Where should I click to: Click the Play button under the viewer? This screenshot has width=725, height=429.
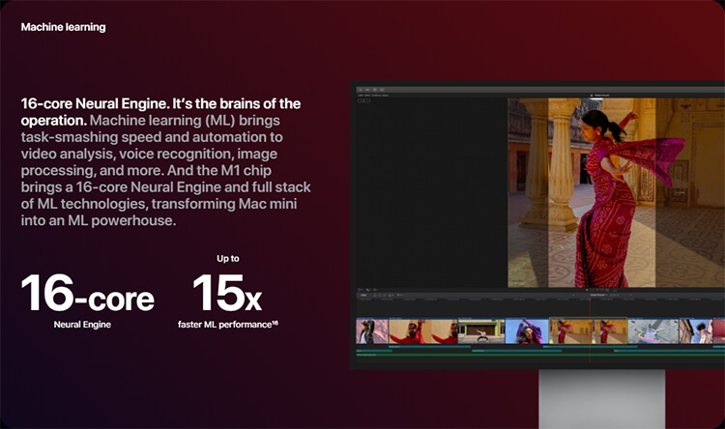tap(587, 290)
